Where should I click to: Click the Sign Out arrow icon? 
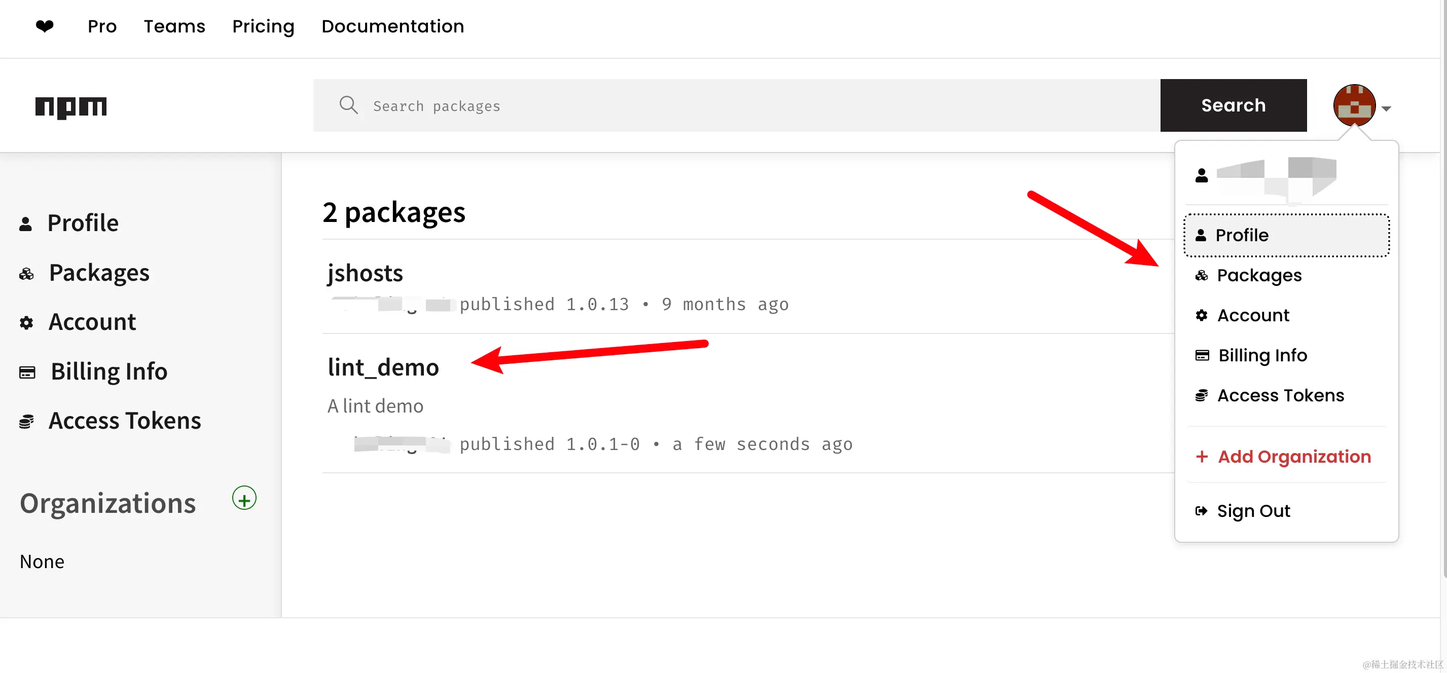click(x=1201, y=511)
